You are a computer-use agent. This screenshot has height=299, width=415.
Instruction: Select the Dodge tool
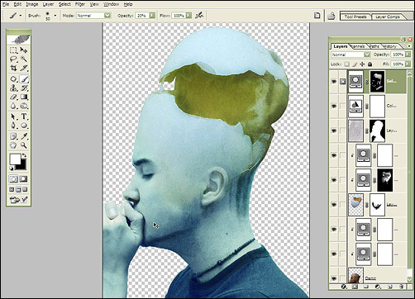pyautogui.click(x=24, y=106)
